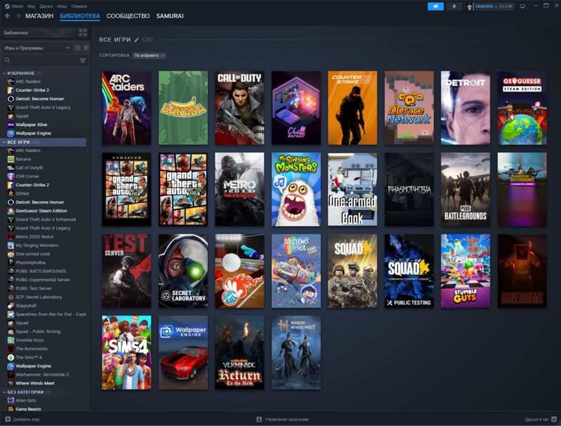The width and height of the screenshot is (561, 426).
Task: Open the Игры и Программы dropdown
Action: coord(37,47)
